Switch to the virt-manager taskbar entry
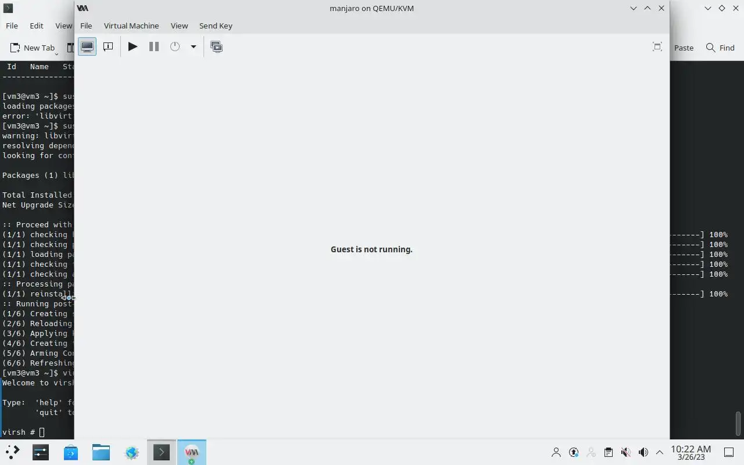The image size is (744, 465). pos(192,452)
